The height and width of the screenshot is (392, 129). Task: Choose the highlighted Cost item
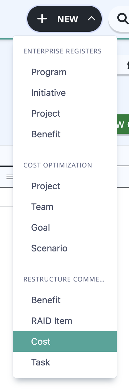coord(65,341)
